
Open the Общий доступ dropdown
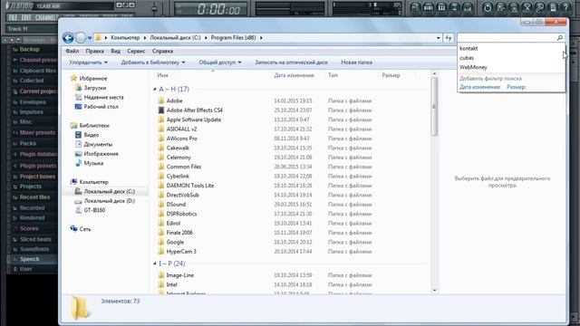coord(220,62)
